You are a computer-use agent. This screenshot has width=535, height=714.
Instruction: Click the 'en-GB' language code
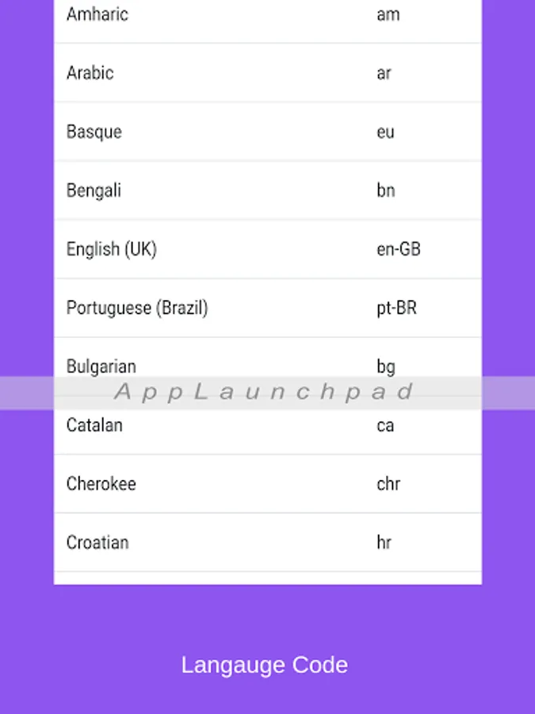coord(398,249)
